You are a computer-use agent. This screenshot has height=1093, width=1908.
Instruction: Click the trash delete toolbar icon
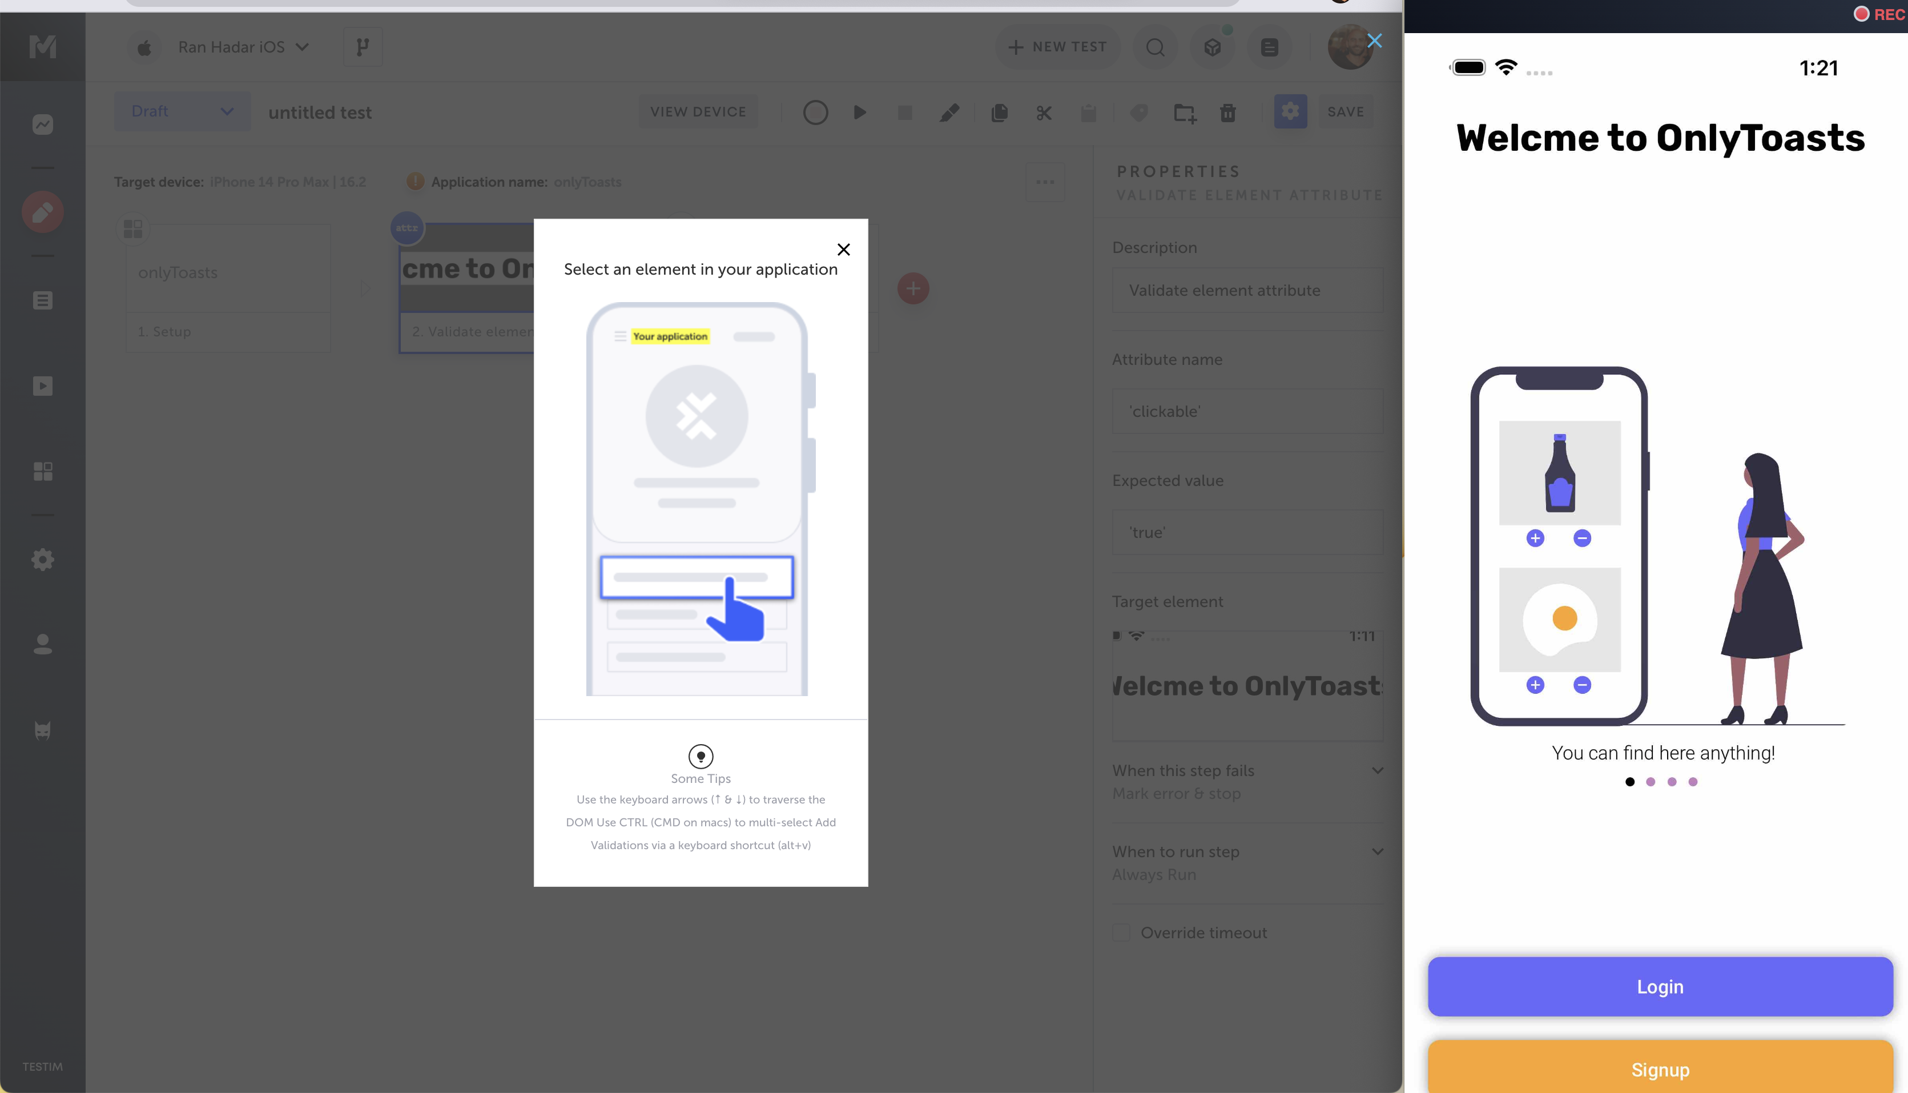[x=1228, y=112]
